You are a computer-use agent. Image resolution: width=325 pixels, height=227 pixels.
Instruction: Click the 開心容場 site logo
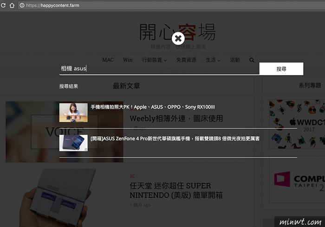[x=177, y=32]
